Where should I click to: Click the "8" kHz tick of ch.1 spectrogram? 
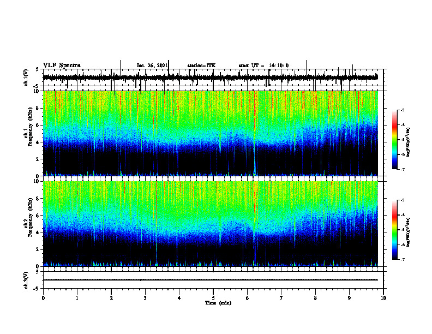click(38, 108)
